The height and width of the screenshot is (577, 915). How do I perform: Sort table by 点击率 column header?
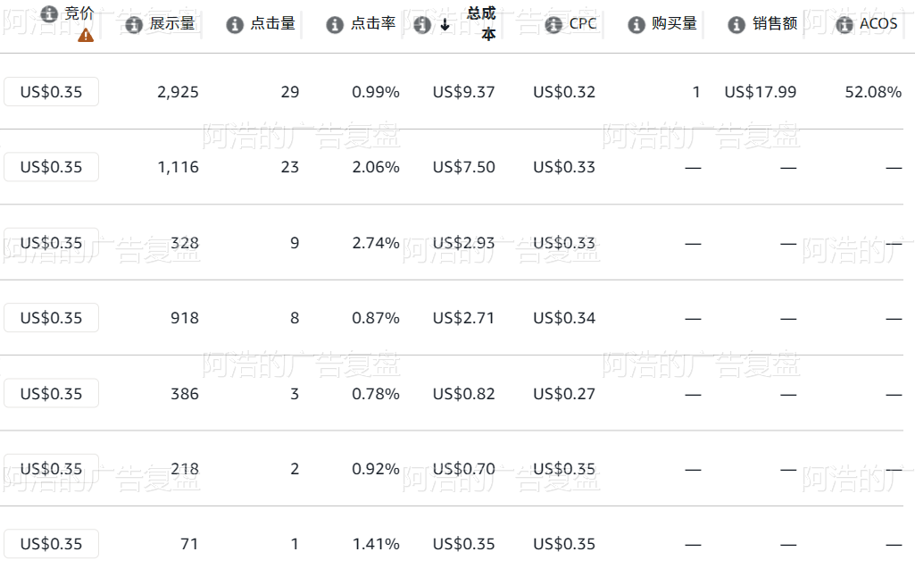[373, 23]
